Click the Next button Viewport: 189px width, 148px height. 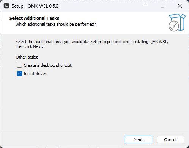pyautogui.click(x=138, y=140)
